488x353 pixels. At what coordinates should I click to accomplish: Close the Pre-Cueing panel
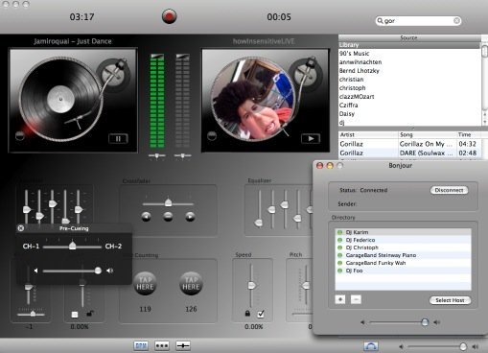21,228
